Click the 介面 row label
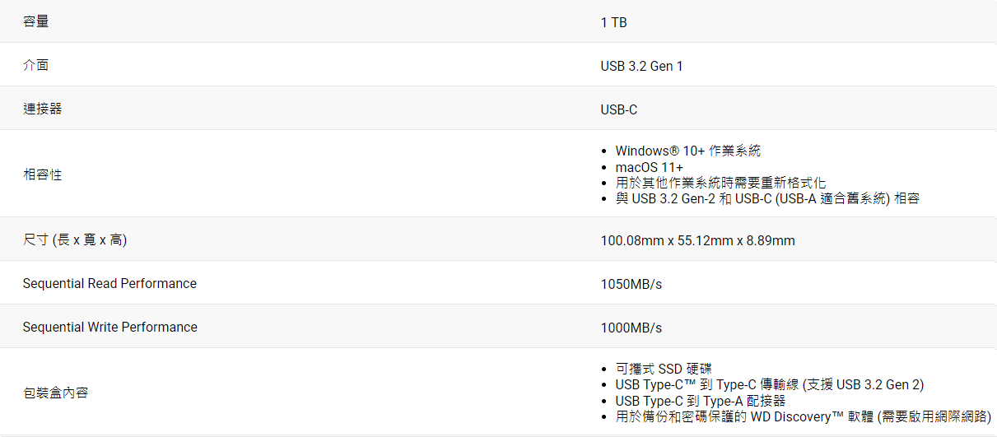This screenshot has width=997, height=437. click(x=36, y=65)
